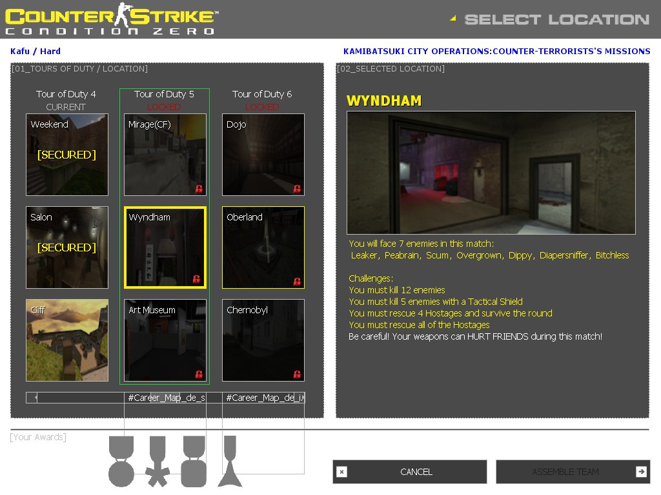The height and width of the screenshot is (495, 661).
Task: Click the HURT FRIENDS warning text
Action: (476, 336)
